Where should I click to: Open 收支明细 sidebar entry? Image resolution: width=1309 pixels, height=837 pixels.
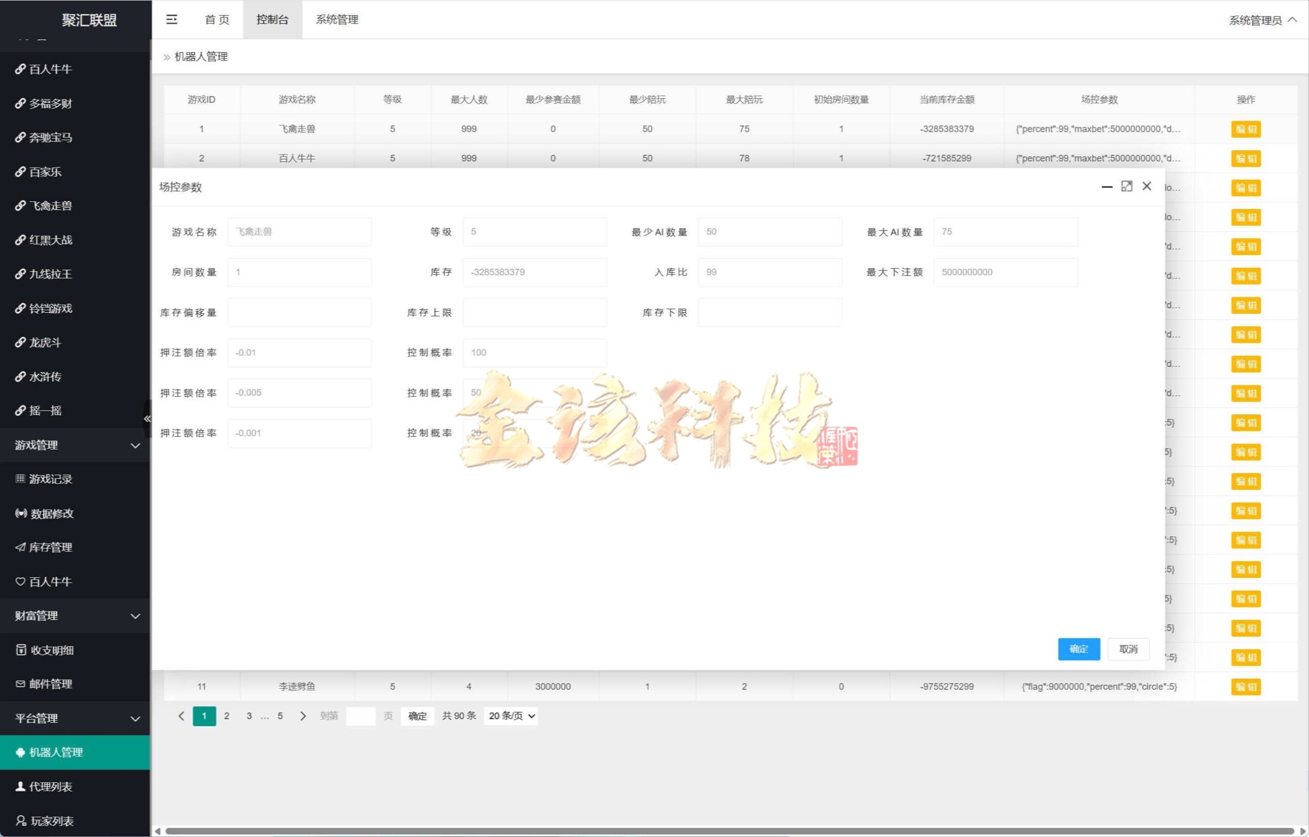(51, 650)
